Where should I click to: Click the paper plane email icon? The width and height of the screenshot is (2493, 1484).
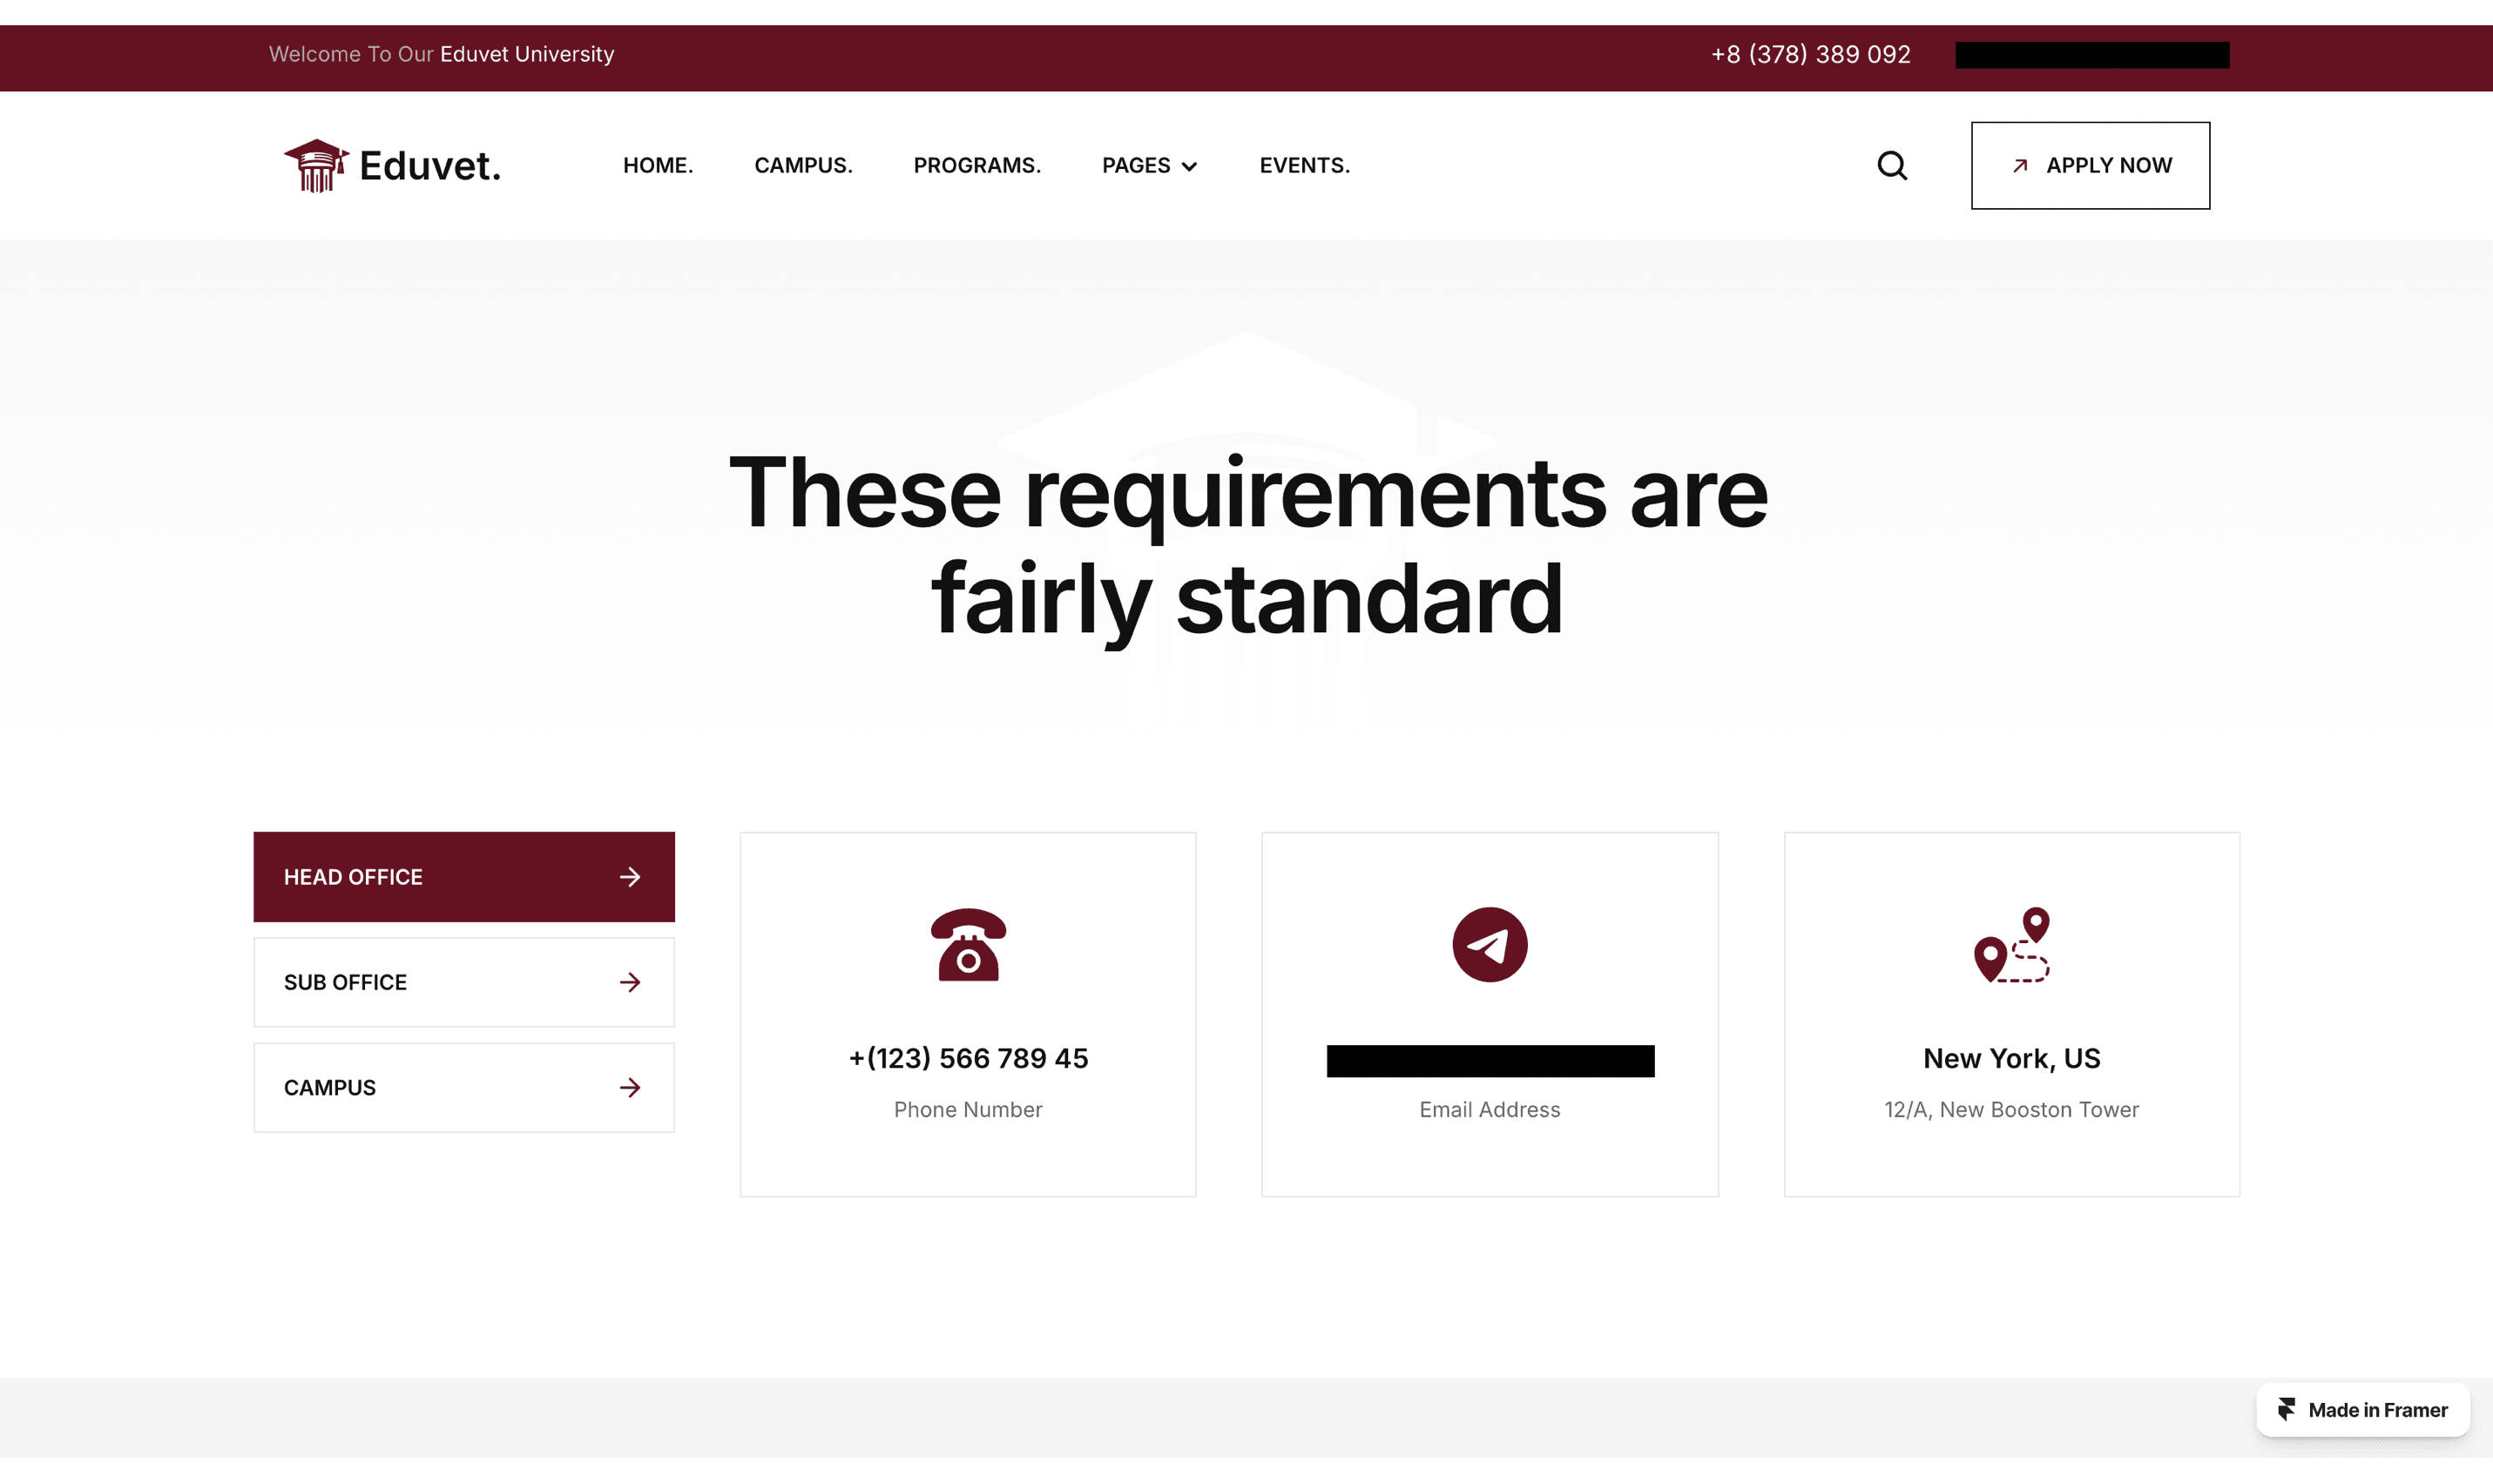[1489, 944]
